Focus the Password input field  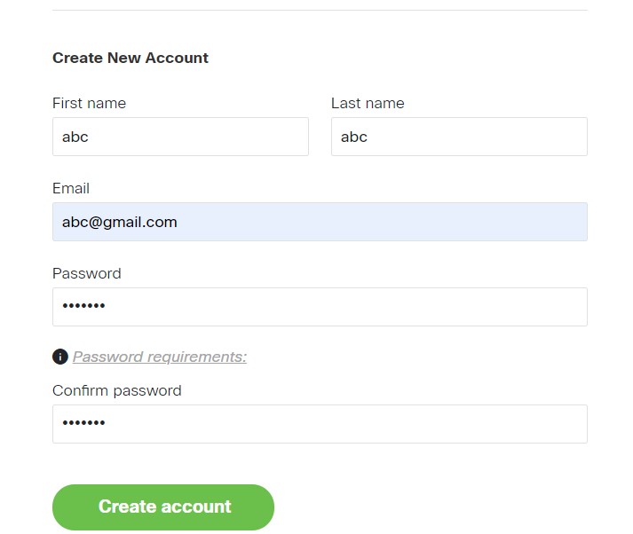[320, 307]
